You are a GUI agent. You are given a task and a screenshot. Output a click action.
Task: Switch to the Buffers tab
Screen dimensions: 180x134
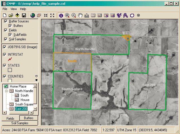click(28, 118)
